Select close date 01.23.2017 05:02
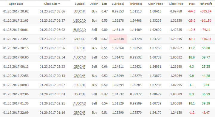 pyautogui.click(x=52, y=39)
